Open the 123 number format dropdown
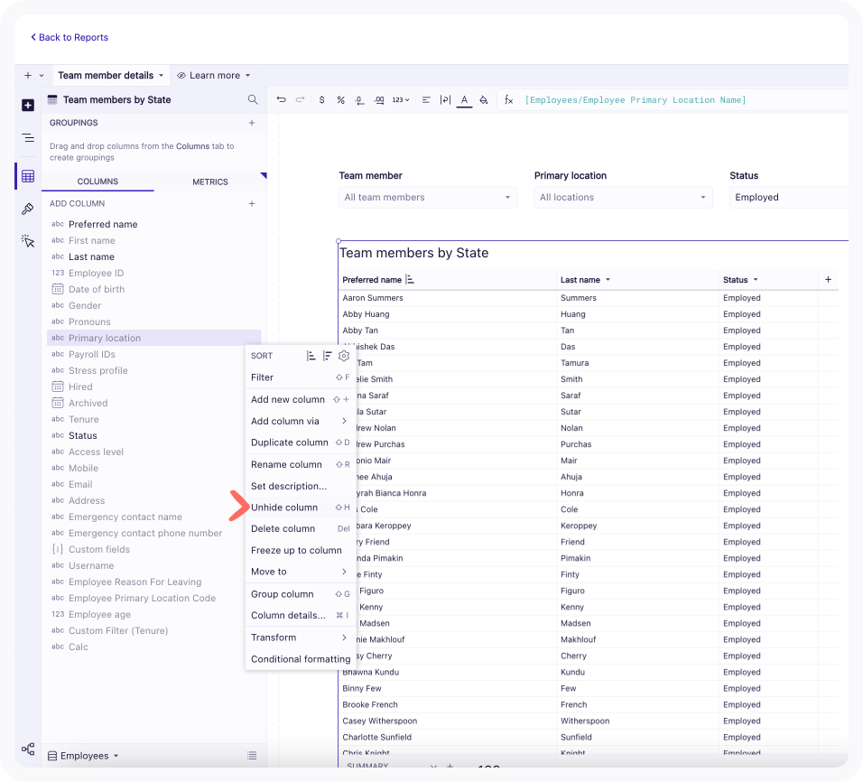This screenshot has width=863, height=782. (x=400, y=99)
